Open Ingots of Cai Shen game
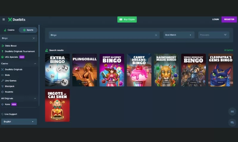Screen dimensions: 238x142 [x=57, y=105]
